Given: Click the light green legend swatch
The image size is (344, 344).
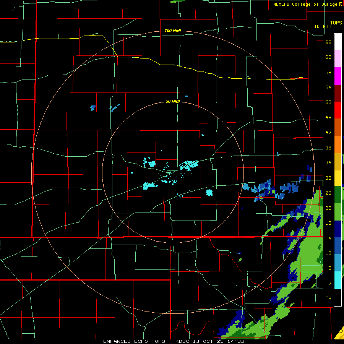Looking at the screenshot, I should [x=338, y=212].
